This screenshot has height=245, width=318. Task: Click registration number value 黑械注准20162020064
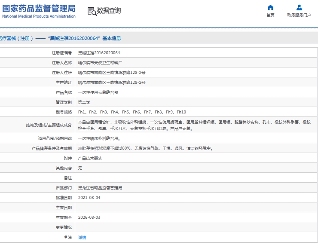tap(99, 53)
